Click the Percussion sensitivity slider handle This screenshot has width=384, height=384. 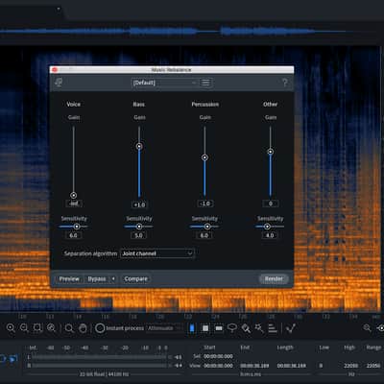coord(207,227)
